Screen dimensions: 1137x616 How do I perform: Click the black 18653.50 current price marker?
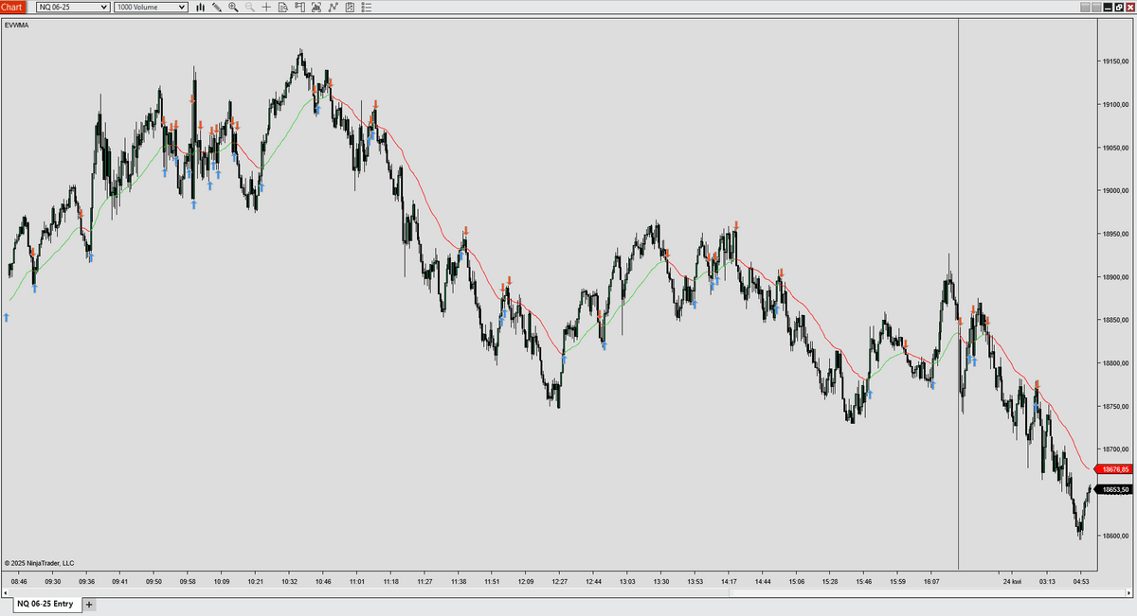pos(1111,489)
